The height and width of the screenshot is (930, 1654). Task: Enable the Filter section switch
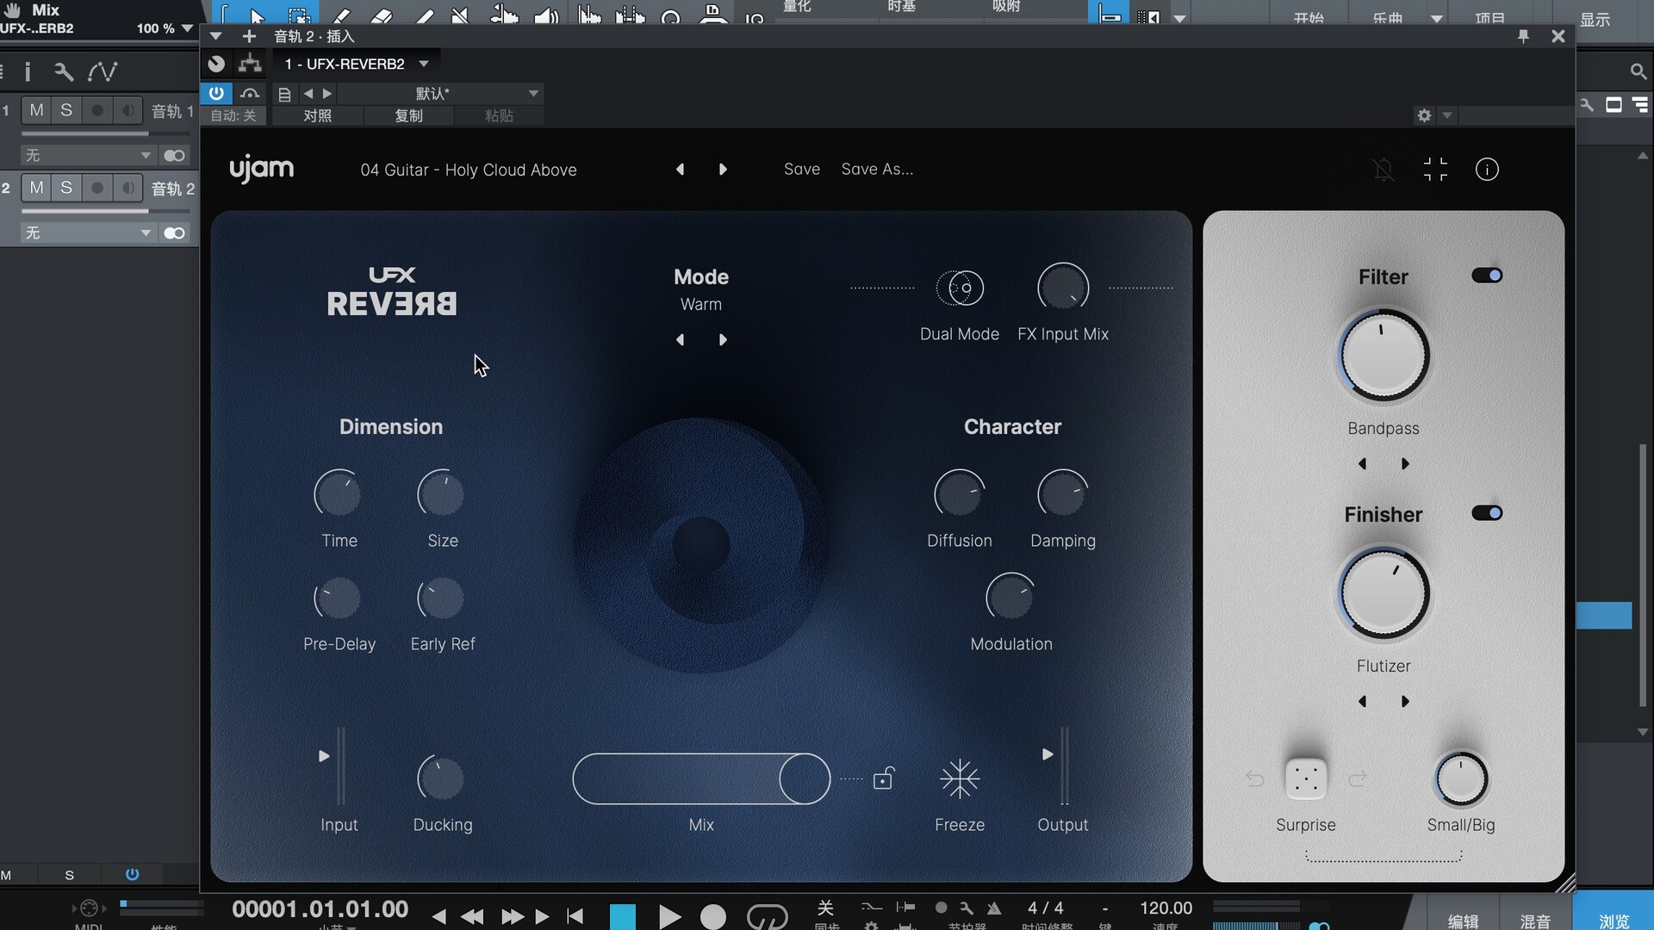click(x=1487, y=276)
